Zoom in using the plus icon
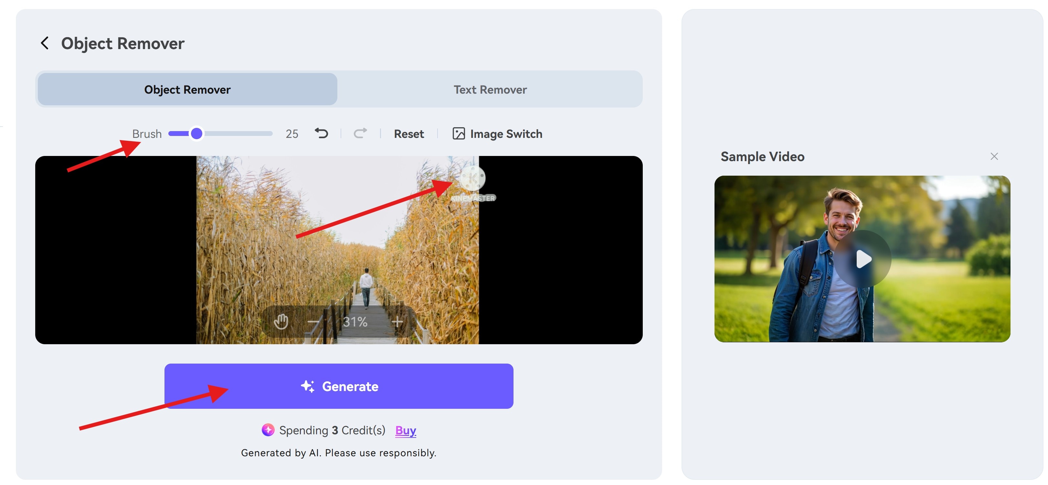The image size is (1048, 485). pos(397,322)
